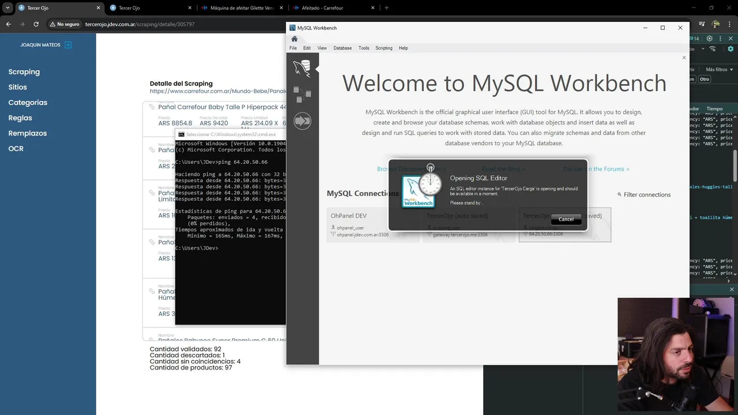The image size is (738, 415).
Task: Click the logout icon next to Joaquin Mateos
Action: tap(68, 45)
